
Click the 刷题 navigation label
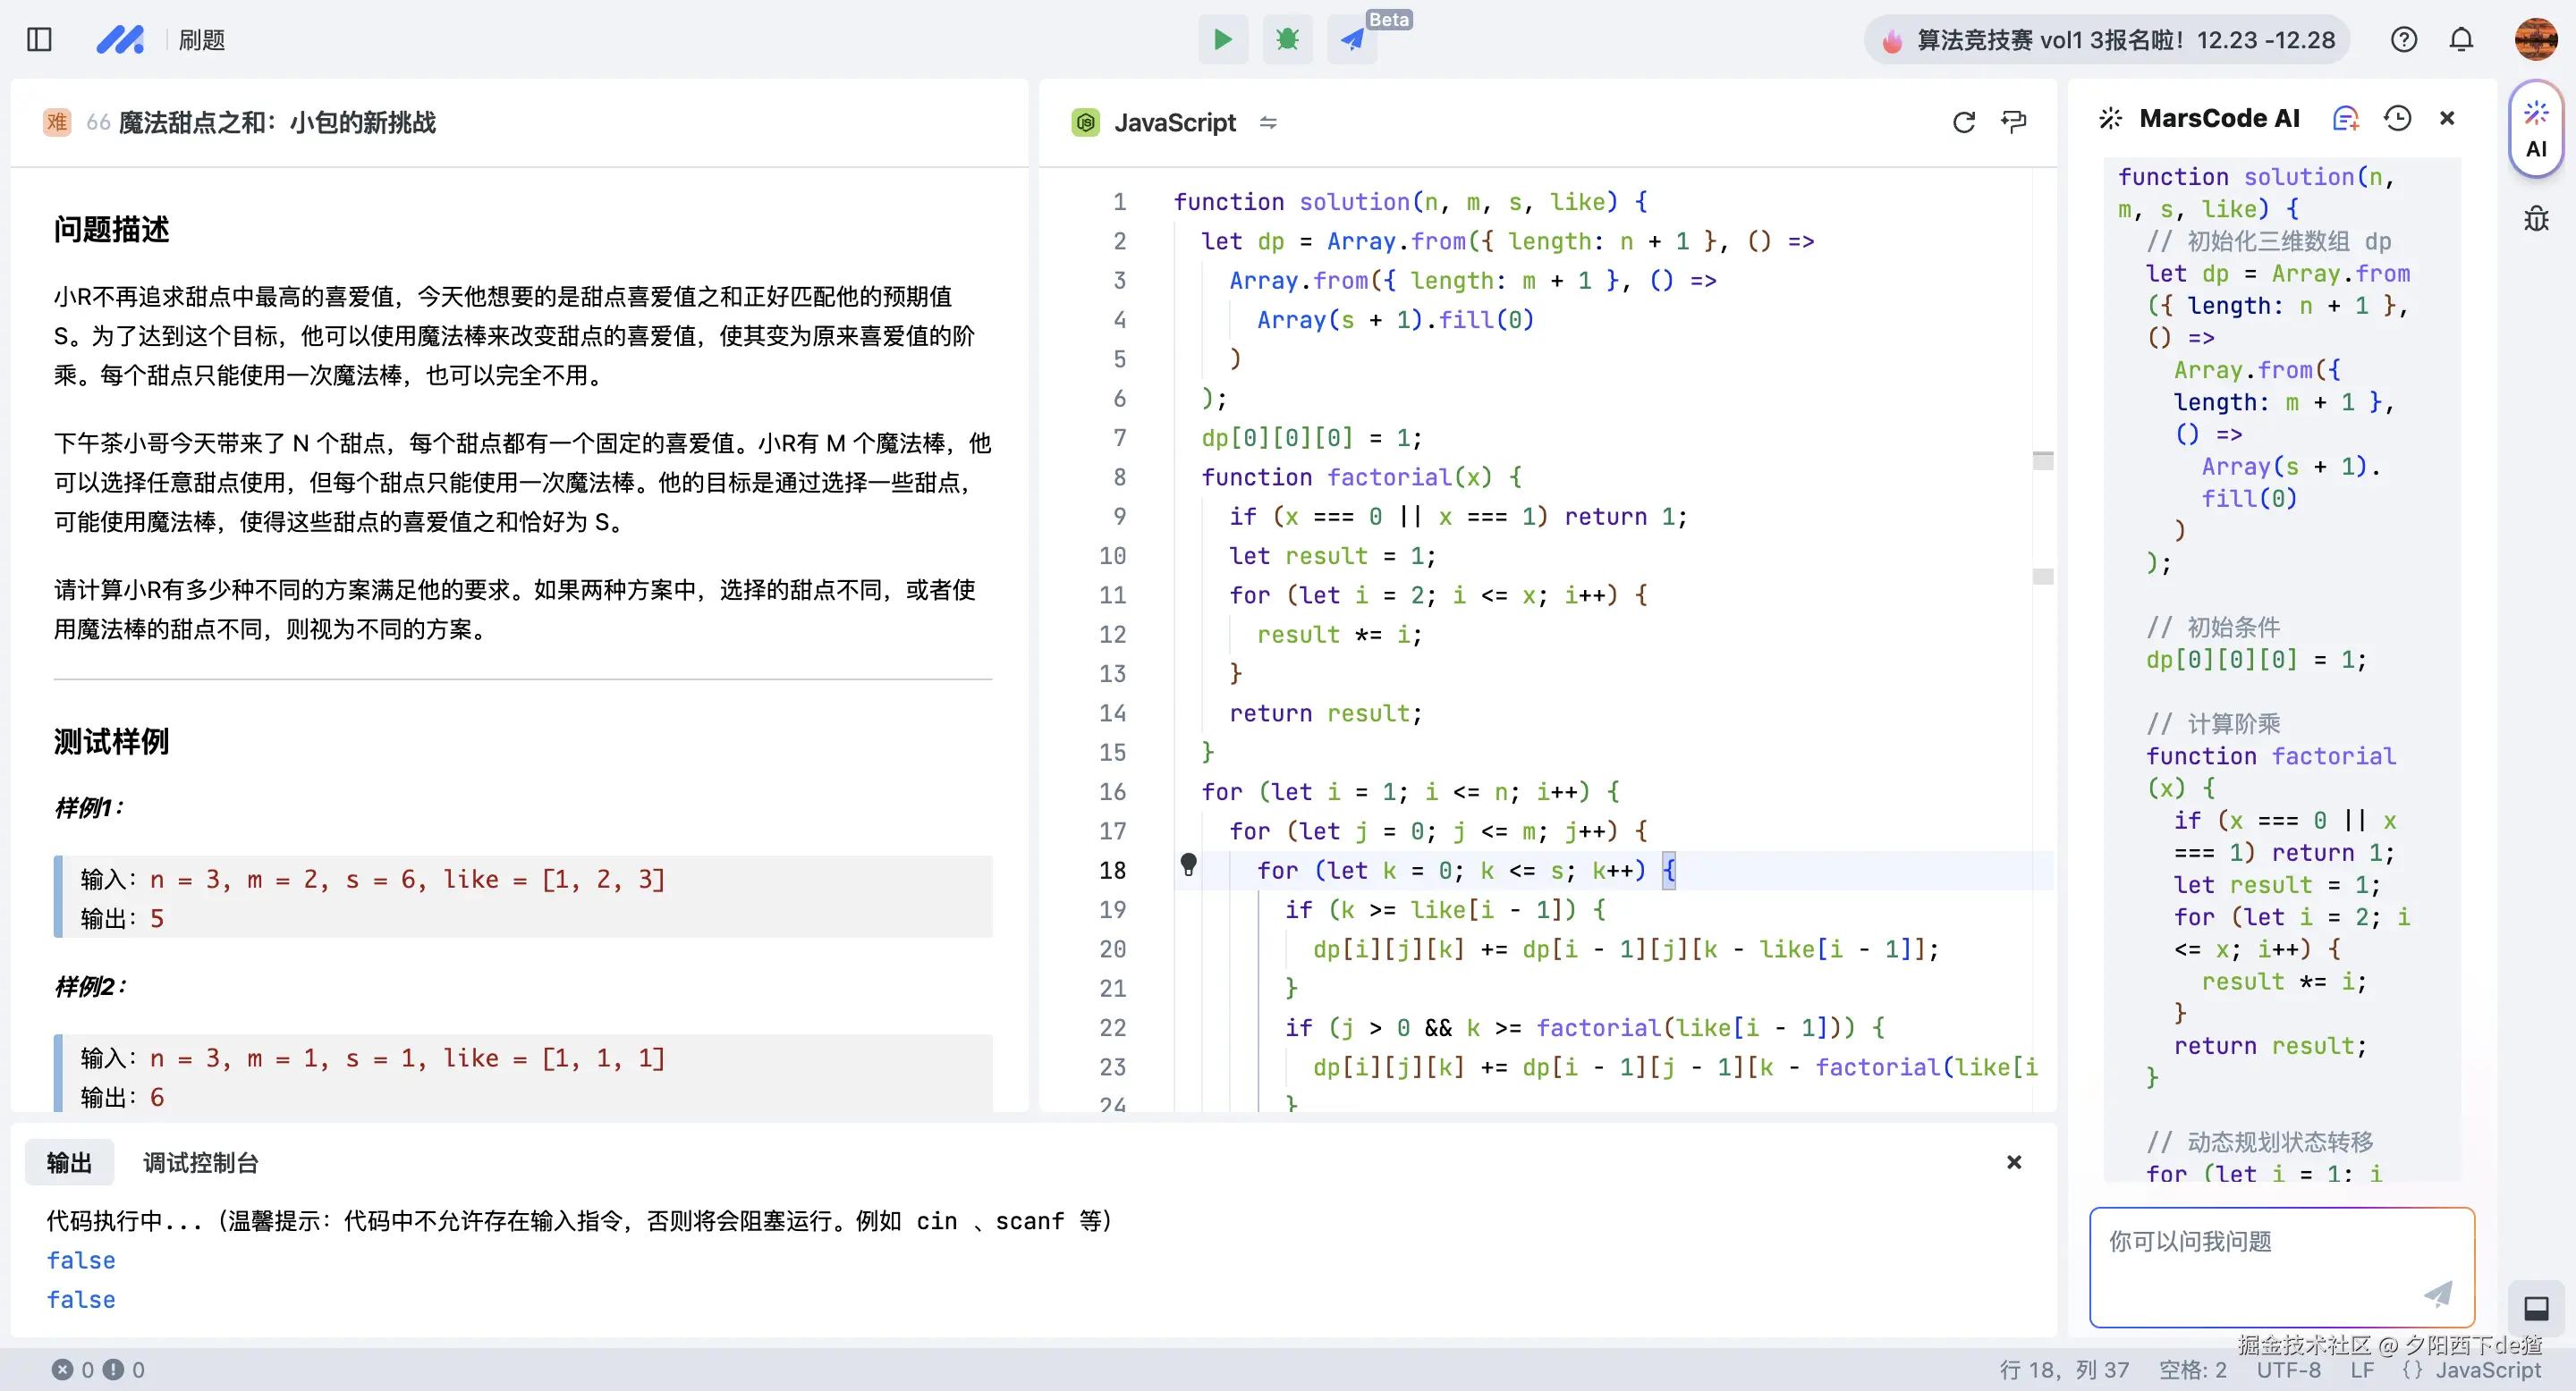coord(200,39)
